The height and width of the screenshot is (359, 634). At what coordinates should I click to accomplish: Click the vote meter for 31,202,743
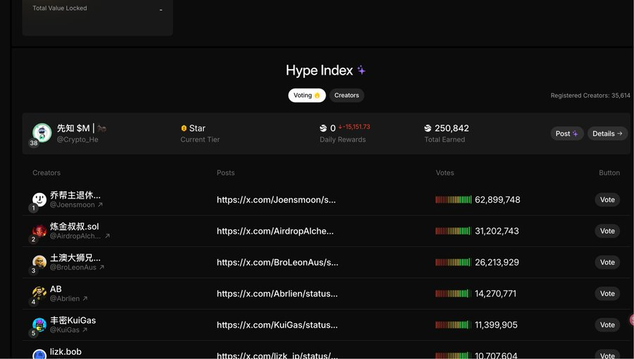click(453, 231)
